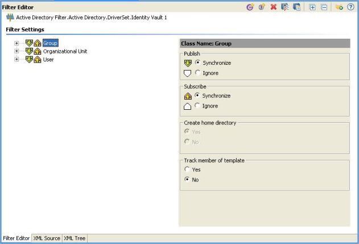The width and height of the screenshot is (359, 244).
Task: Click the Add Attribute toolbar icon
Action: [x=262, y=7]
